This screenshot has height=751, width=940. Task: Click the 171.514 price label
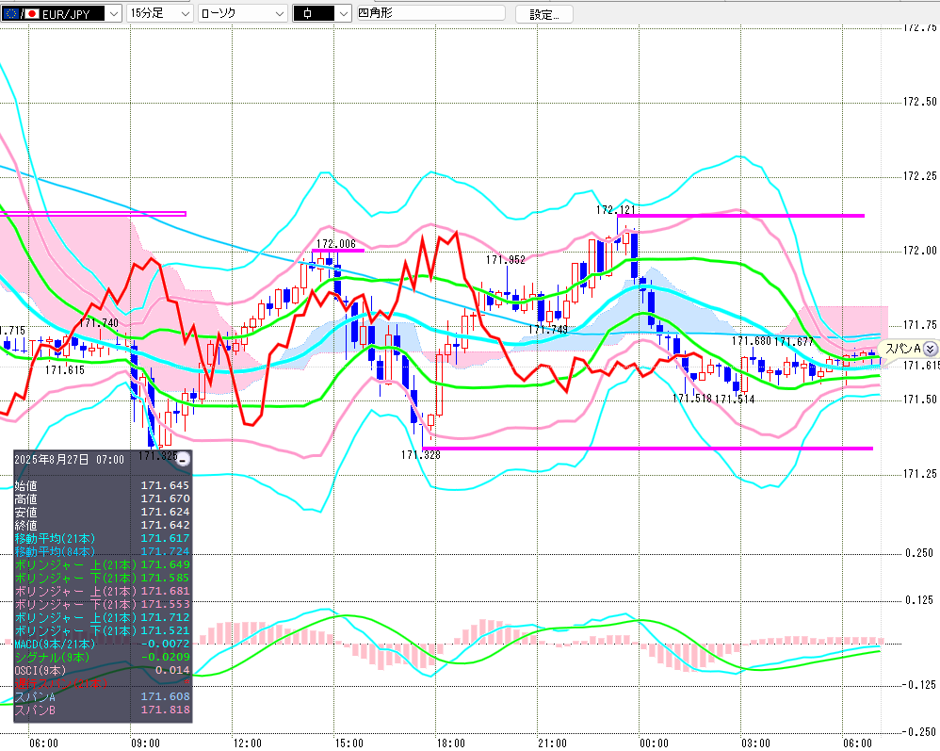[x=735, y=399]
